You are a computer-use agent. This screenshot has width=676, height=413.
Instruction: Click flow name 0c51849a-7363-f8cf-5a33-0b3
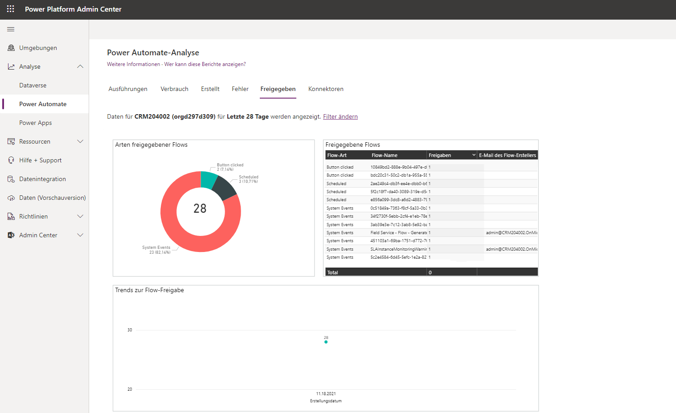click(x=398, y=208)
